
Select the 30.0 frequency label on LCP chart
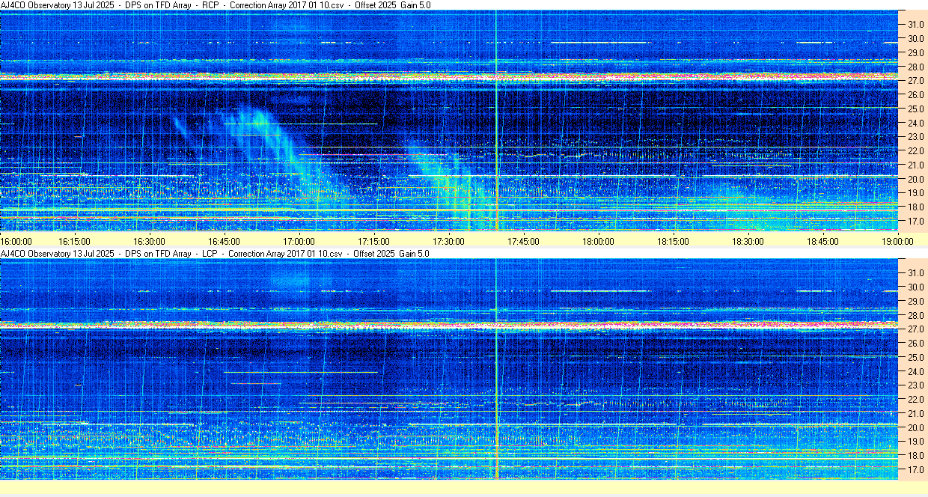click(x=916, y=287)
